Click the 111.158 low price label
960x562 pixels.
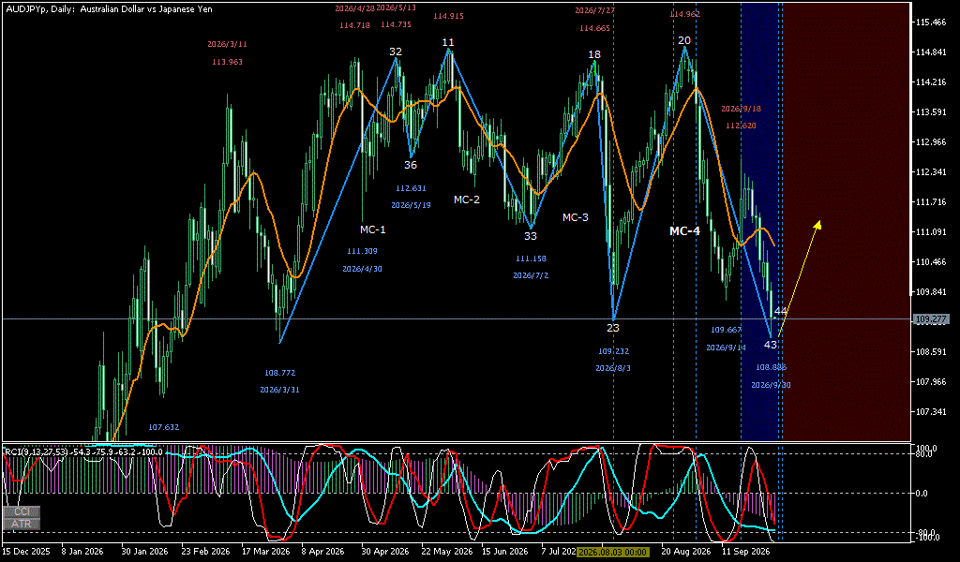click(531, 259)
